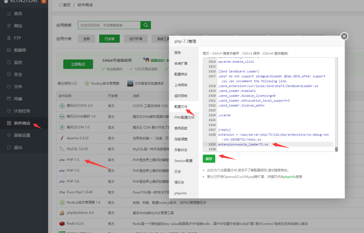Click the 腾讯云CDN 1.0 icon

(62, 127)
